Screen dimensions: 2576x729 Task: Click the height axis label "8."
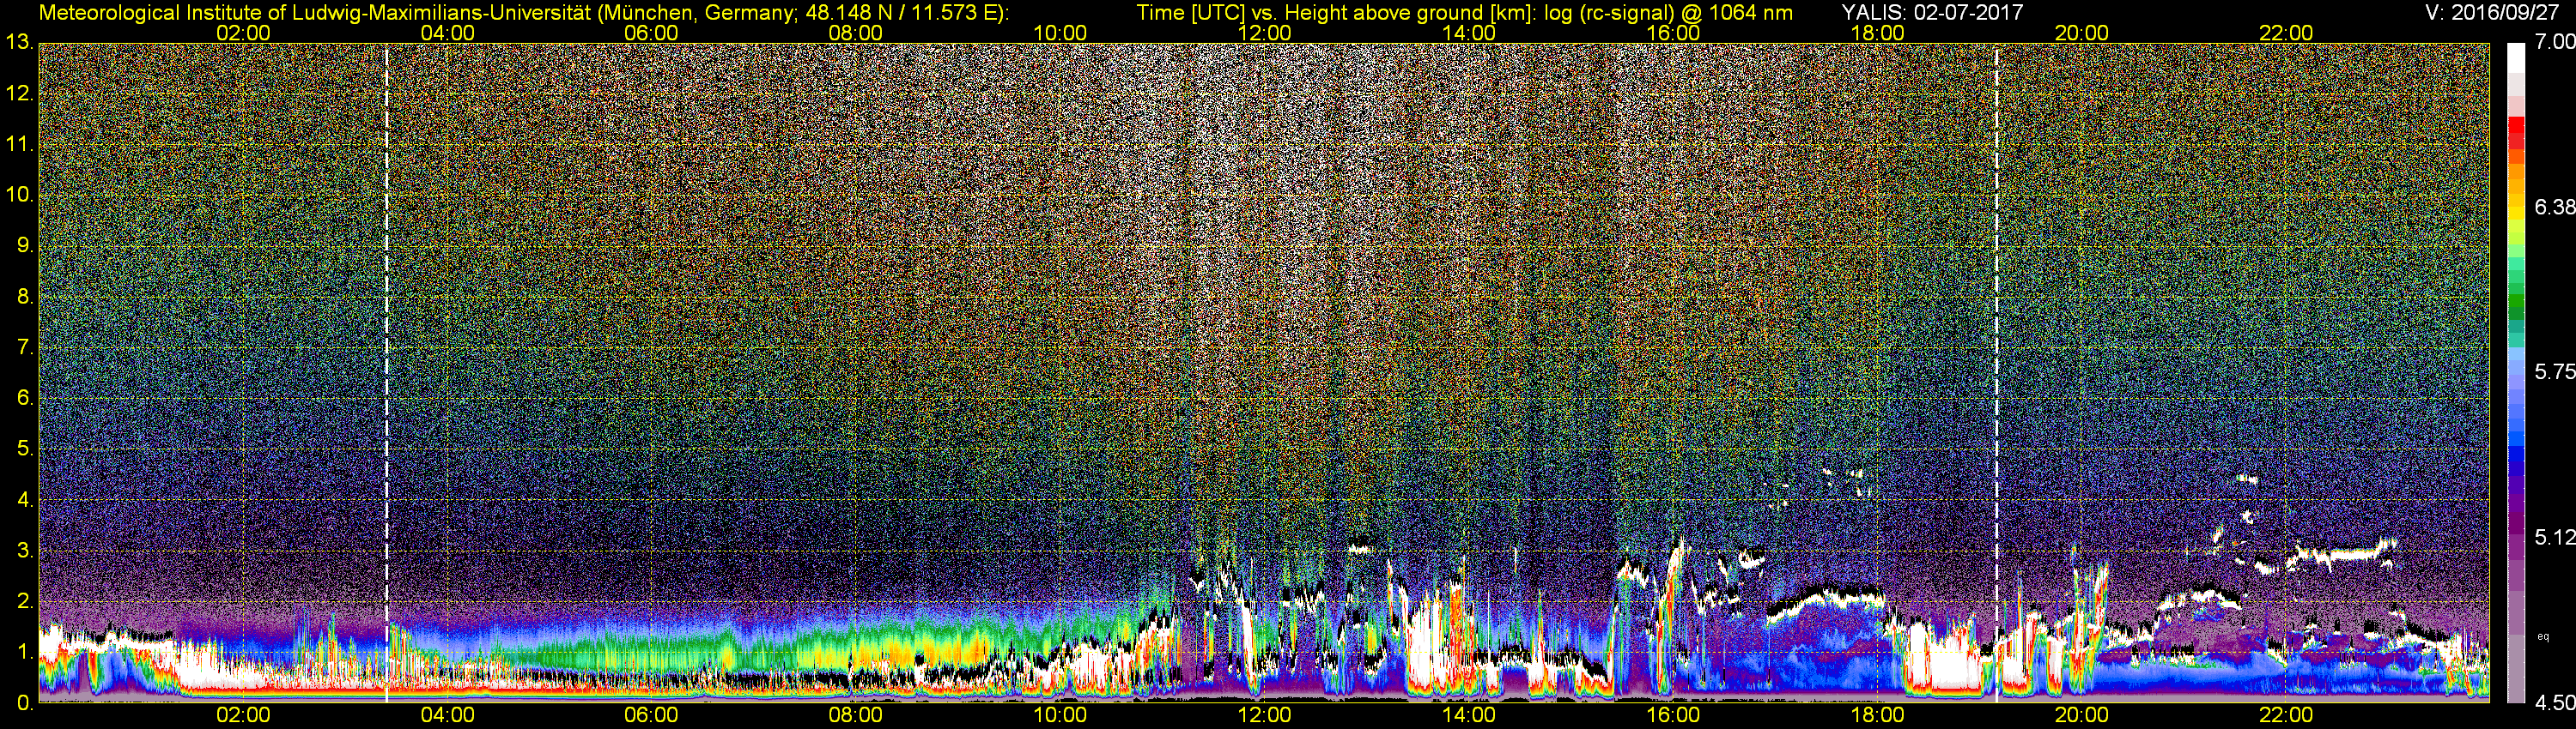click(25, 297)
